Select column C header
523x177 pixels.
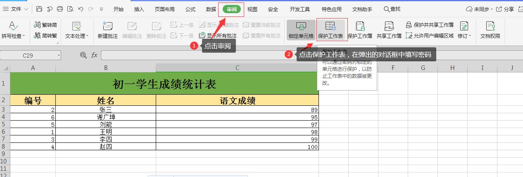pyautogui.click(x=237, y=68)
